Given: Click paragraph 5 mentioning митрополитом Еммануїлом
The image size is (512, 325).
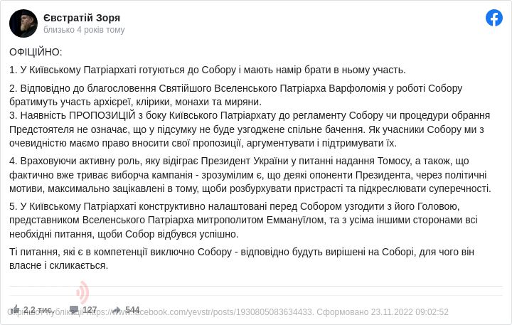Looking at the screenshot, I should click(242, 220).
